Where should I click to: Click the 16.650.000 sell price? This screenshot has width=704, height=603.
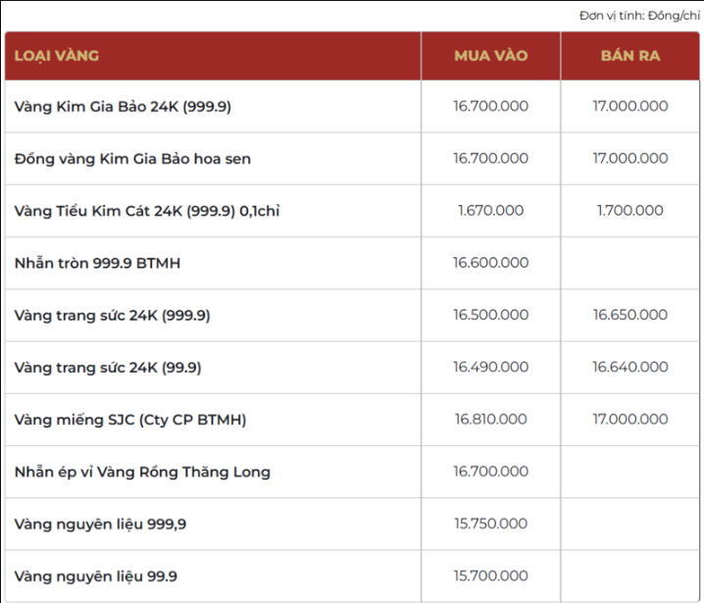pyautogui.click(x=630, y=315)
